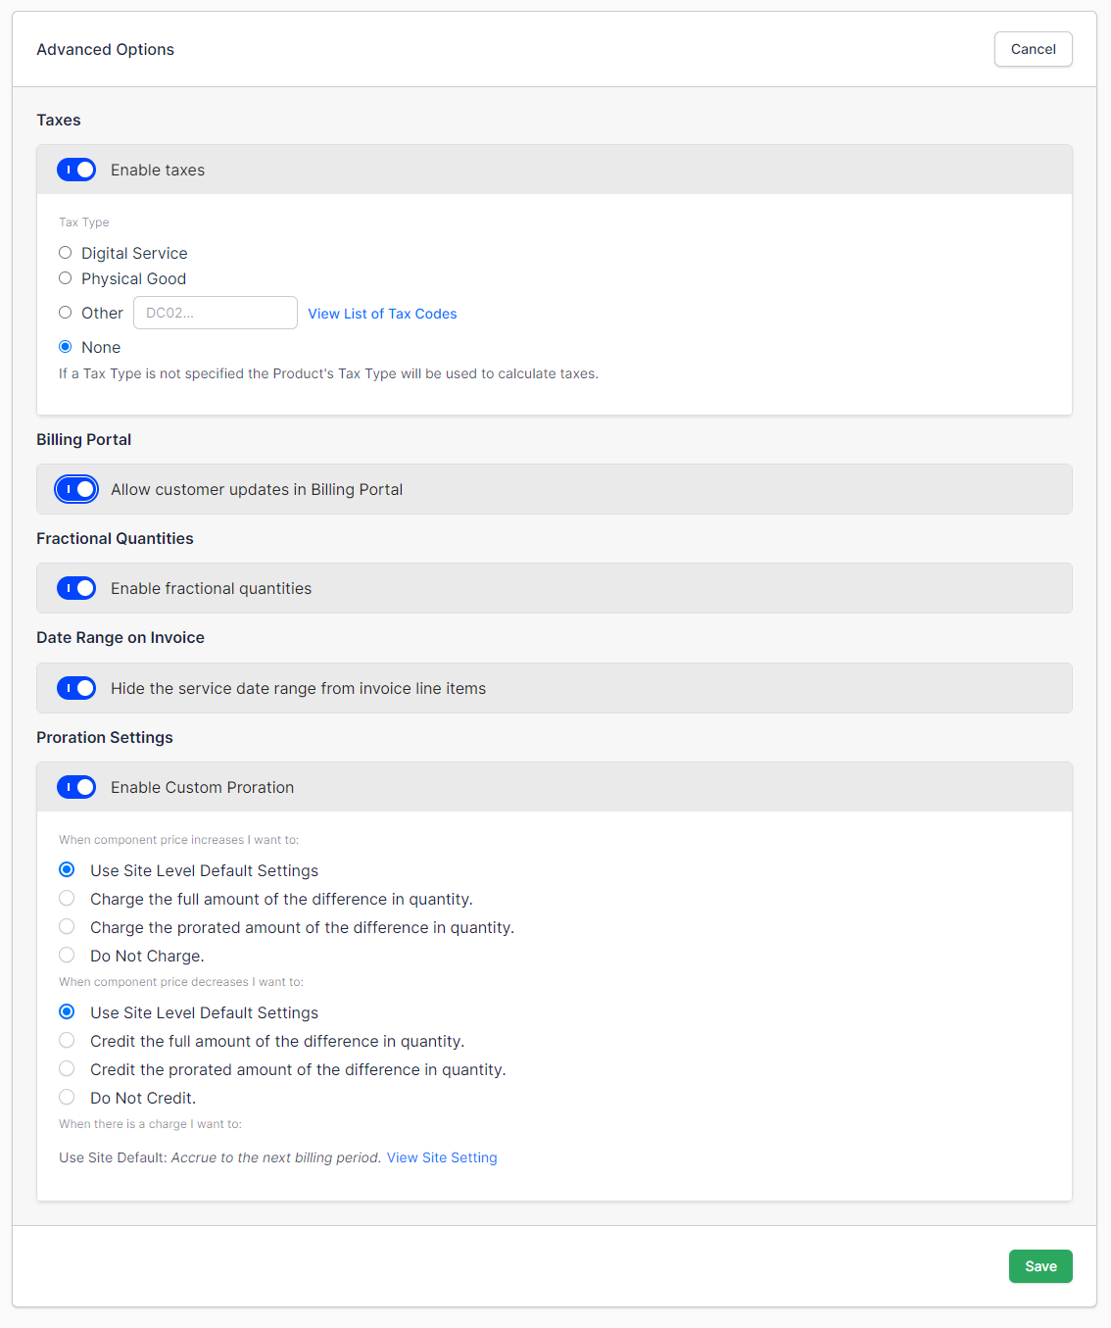Toggle the Enable taxes switch

click(76, 170)
